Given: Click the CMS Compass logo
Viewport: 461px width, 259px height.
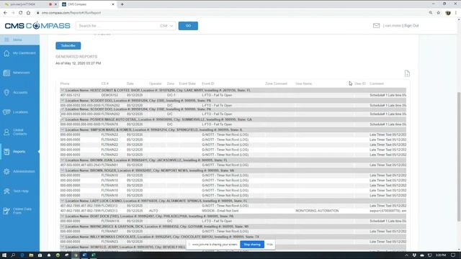Looking at the screenshot, I should [37, 26].
